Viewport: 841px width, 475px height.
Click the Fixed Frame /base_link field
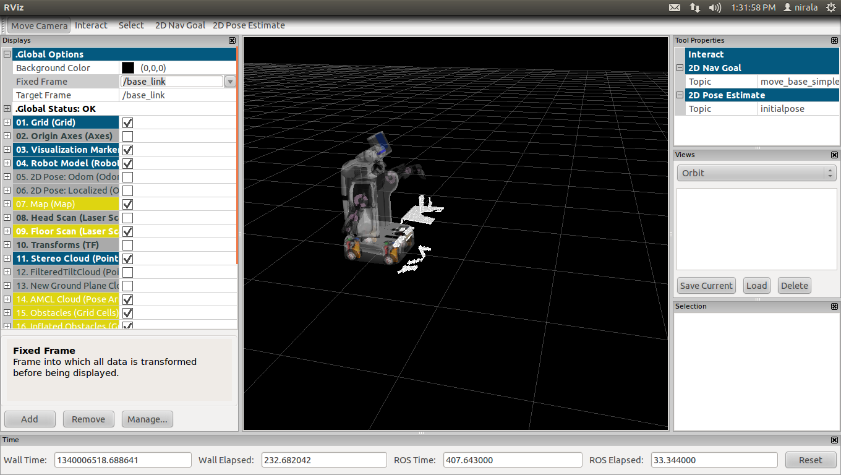pos(171,82)
